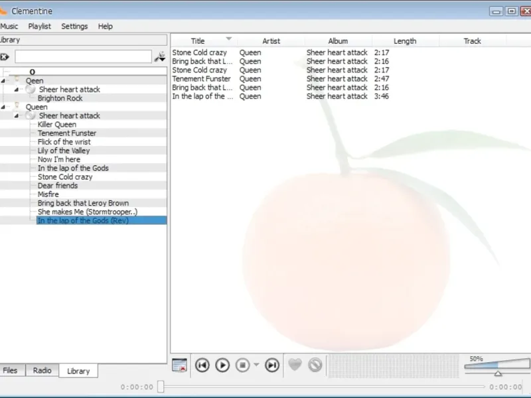Click the track position seek handle
Image resolution: width=531 pixels, height=398 pixels.
pyautogui.click(x=161, y=387)
